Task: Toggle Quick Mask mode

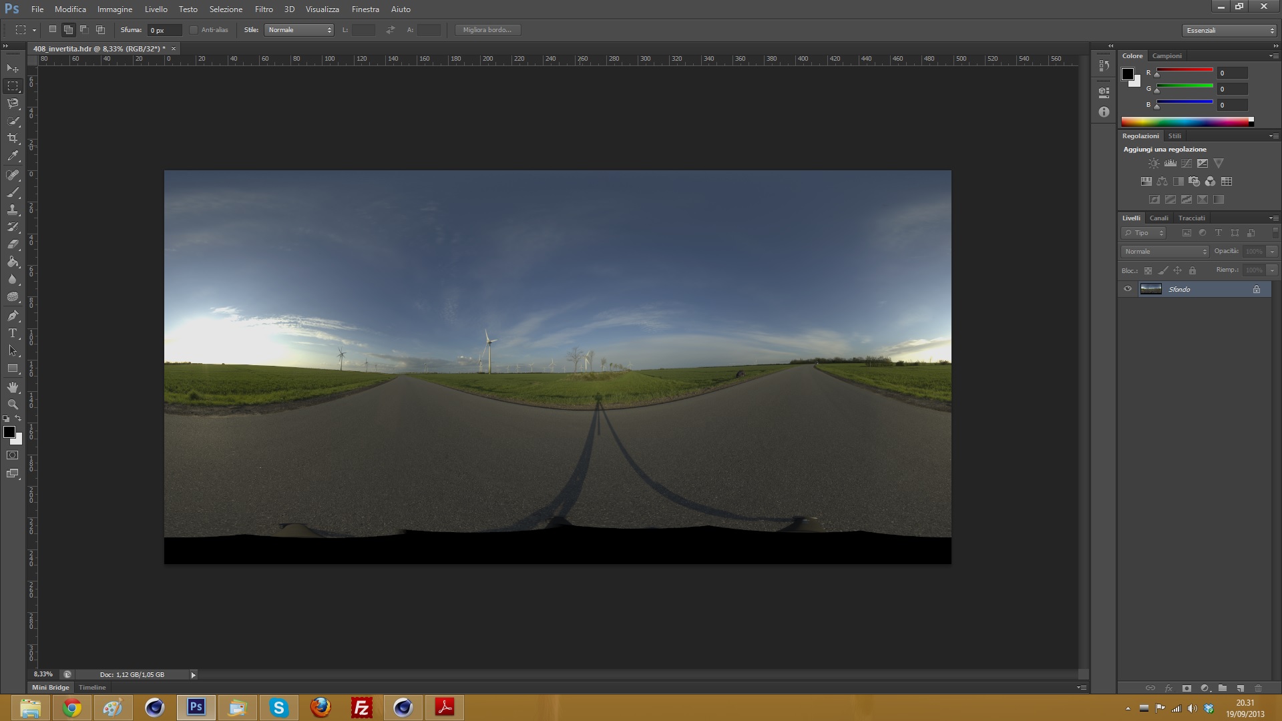Action: pos(13,455)
